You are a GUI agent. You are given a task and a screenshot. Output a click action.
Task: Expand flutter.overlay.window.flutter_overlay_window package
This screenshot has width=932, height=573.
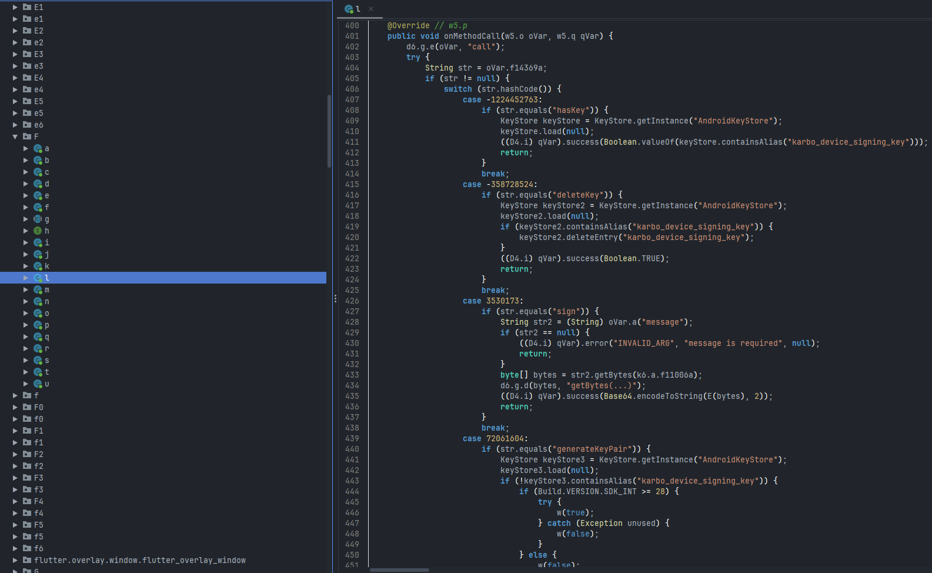15,560
